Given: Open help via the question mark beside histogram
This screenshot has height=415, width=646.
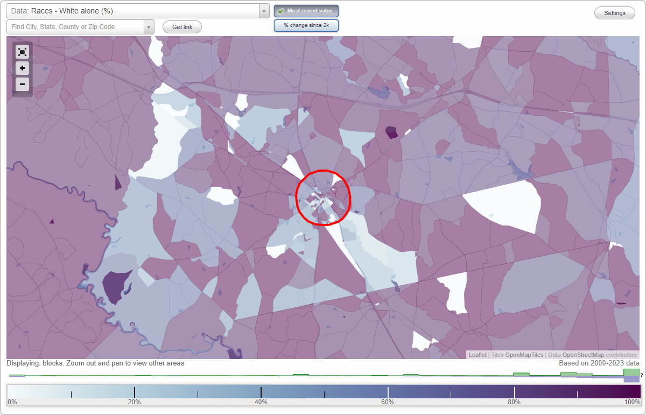Looking at the screenshot, I should click(641, 375).
